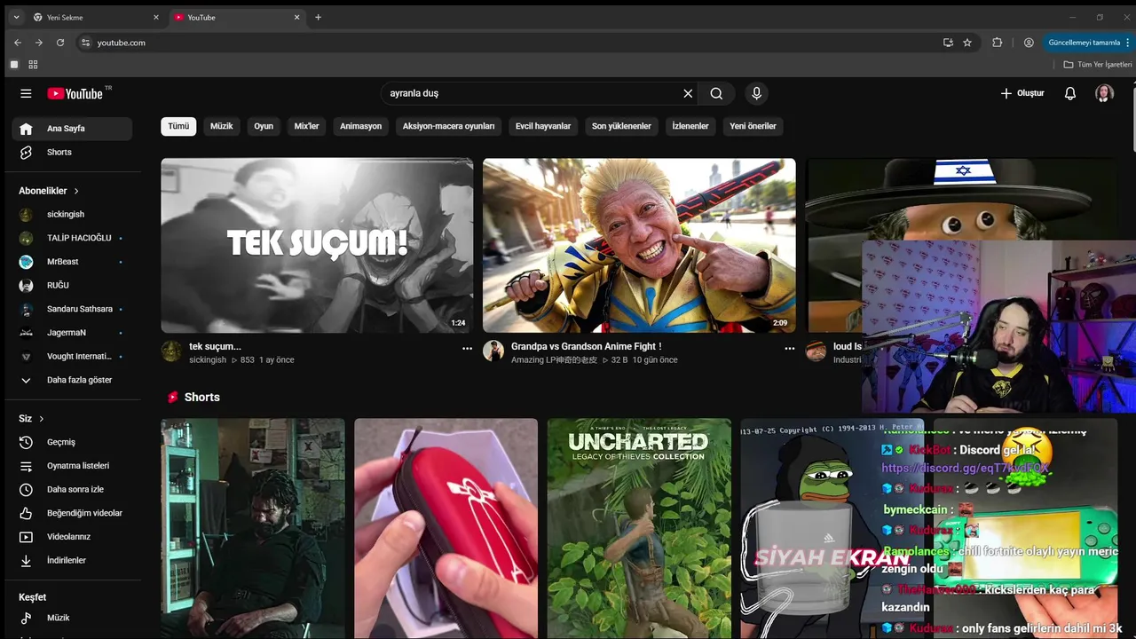1136x639 pixels.
Task: Open the red case Shorts video
Action: pyautogui.click(x=446, y=529)
